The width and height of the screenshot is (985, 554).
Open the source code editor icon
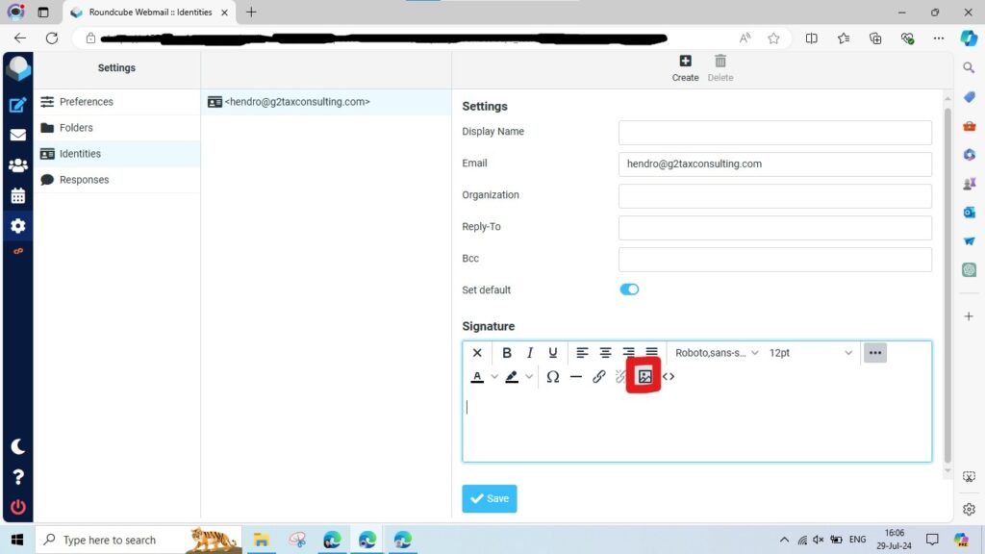[669, 377]
